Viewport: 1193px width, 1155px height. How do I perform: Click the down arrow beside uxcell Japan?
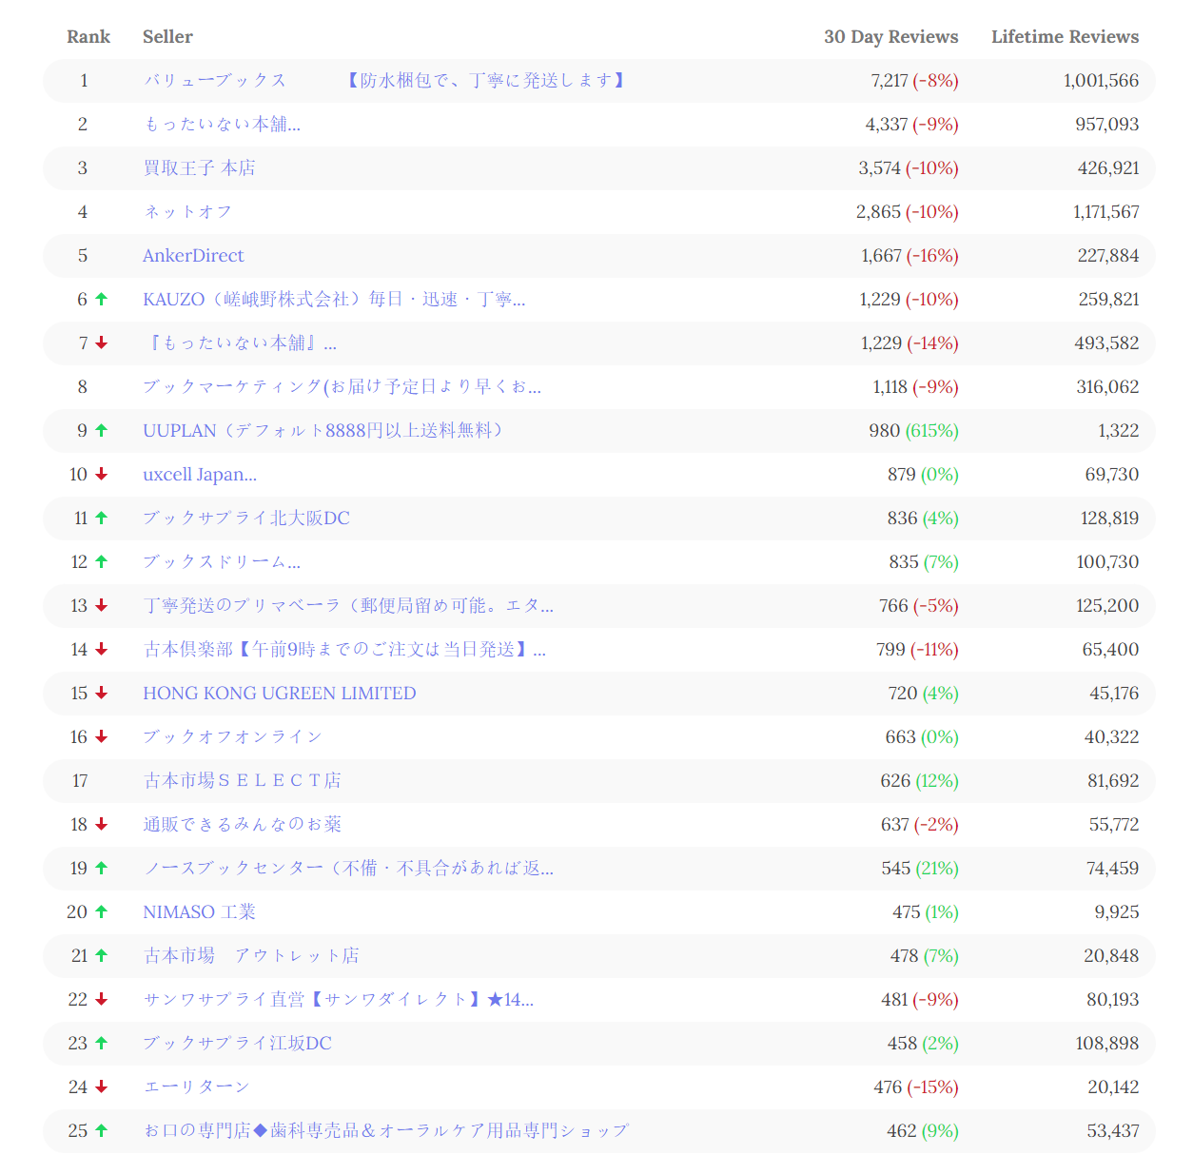pos(102,474)
